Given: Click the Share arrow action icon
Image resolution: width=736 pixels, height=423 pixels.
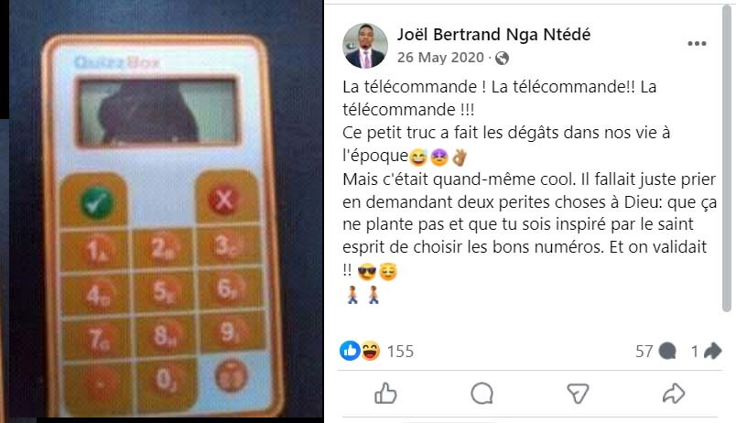Looking at the screenshot, I should [674, 394].
